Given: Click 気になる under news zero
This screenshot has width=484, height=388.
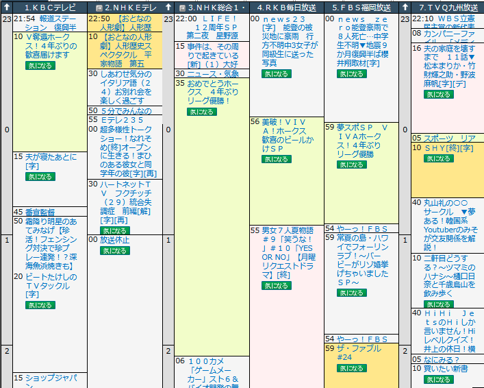Looking at the screenshot, I should [x=352, y=74].
